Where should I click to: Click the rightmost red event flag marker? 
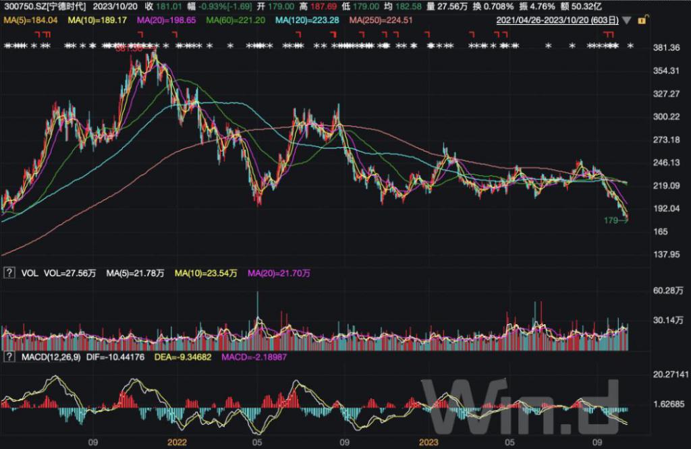point(612,34)
